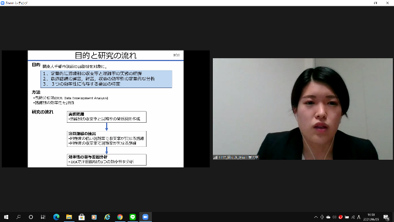394x222 pixels.
Task: Open the taskbar search magnifier
Action: [x=18, y=217]
